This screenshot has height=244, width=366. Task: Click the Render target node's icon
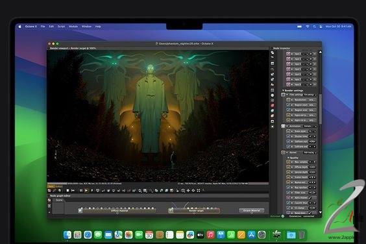[171, 211]
